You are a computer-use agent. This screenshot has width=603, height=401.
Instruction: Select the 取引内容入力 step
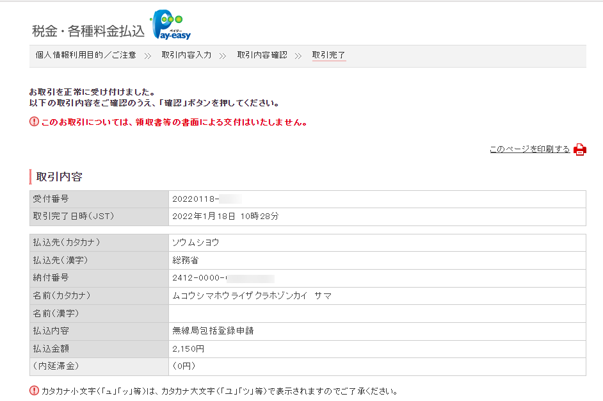point(186,55)
